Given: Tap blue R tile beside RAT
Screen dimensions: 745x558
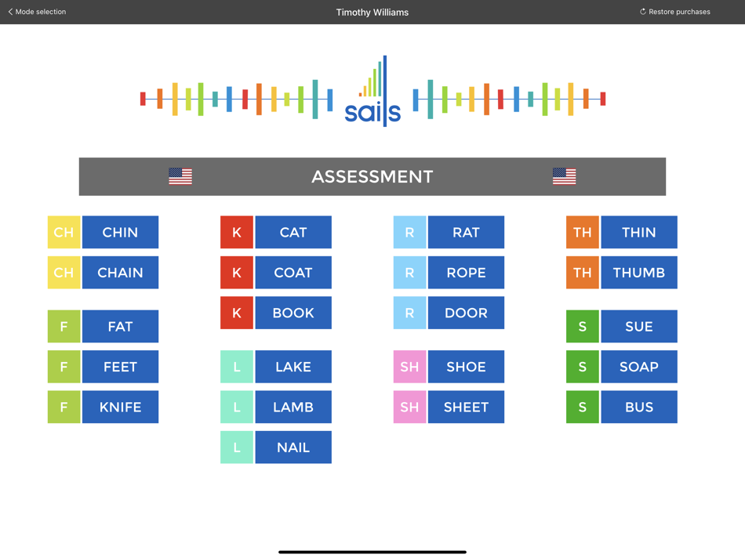Looking at the screenshot, I should pos(409,232).
